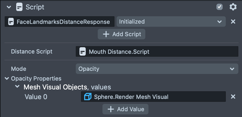Collapse the Opacity Properties group
Screen dimensions: 242x117
click(x=7, y=78)
